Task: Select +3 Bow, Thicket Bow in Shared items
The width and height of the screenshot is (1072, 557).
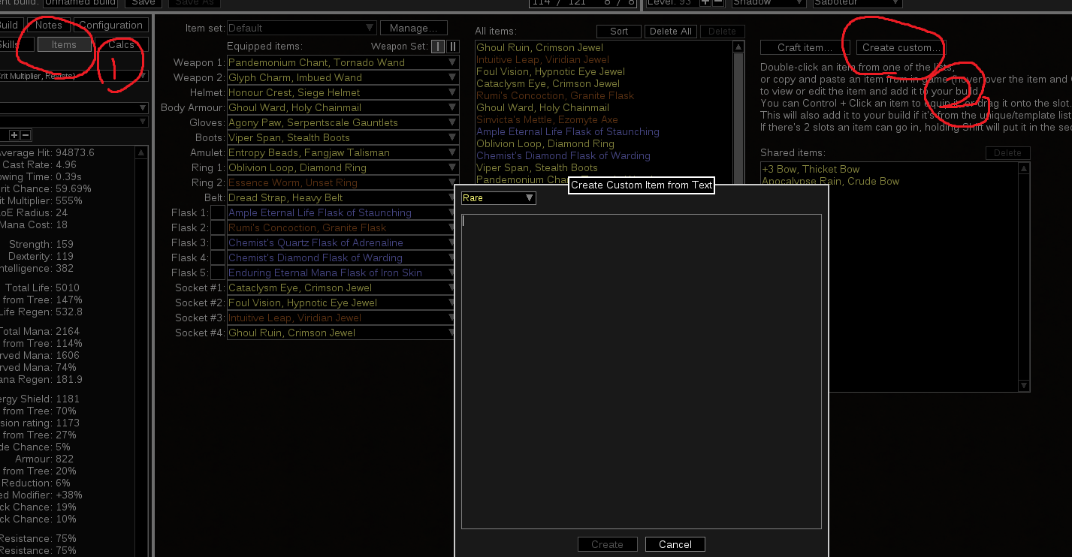Action: tap(811, 169)
